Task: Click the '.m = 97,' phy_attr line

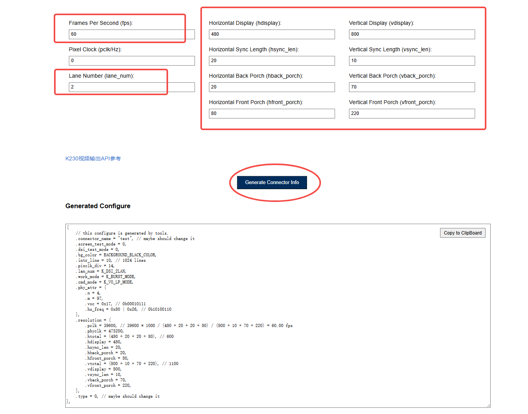Action: point(94,299)
